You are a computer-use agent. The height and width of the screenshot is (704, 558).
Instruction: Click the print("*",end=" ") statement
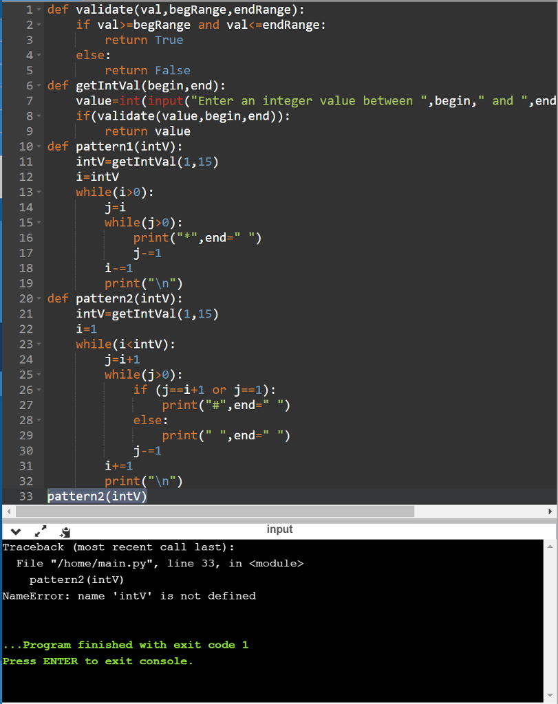pyautogui.click(x=197, y=238)
